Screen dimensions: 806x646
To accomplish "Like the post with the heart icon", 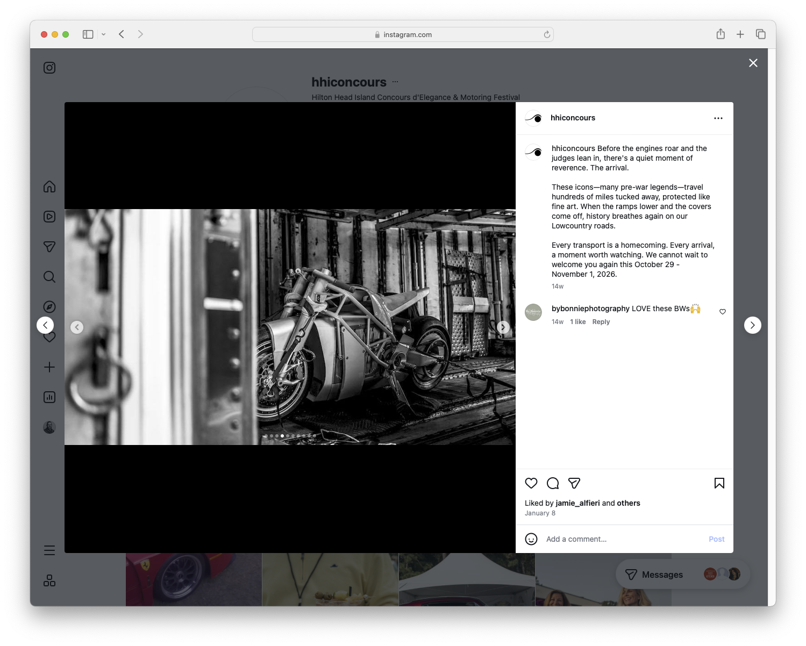I will [x=531, y=483].
